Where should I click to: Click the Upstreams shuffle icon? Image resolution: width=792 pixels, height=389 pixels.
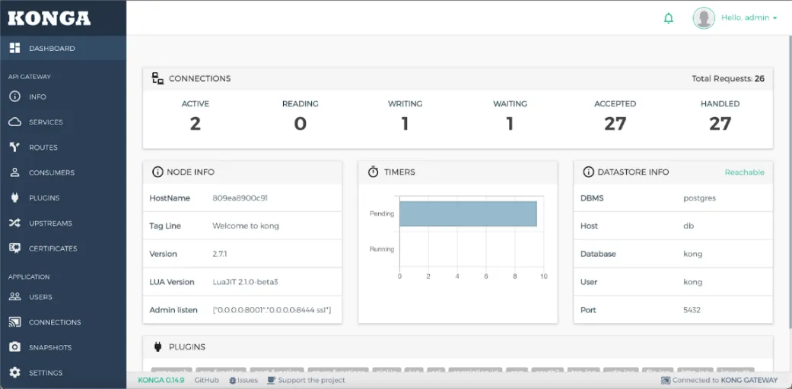coord(14,223)
